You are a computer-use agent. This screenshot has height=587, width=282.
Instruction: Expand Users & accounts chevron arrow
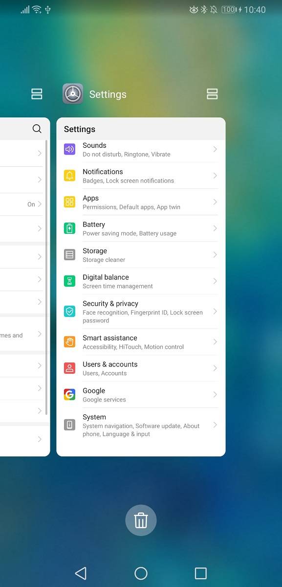(x=215, y=368)
